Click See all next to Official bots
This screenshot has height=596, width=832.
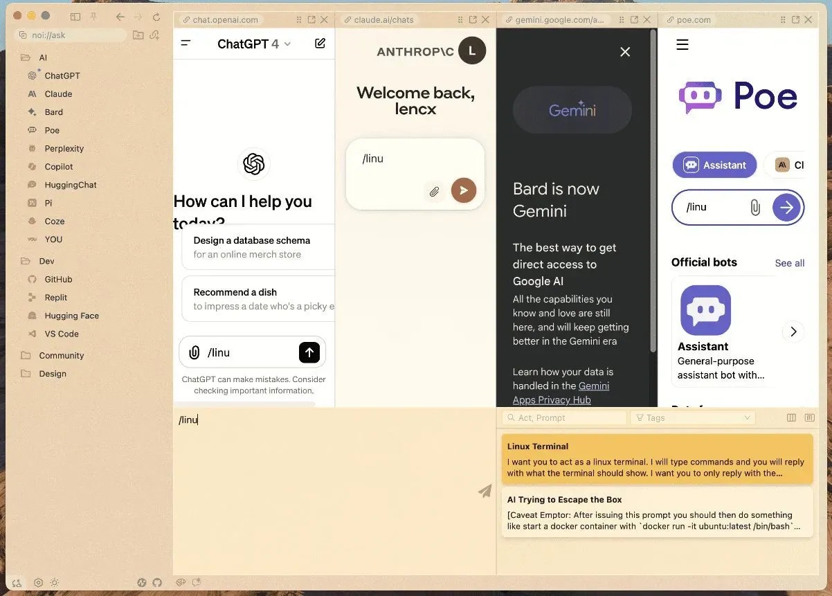789,263
